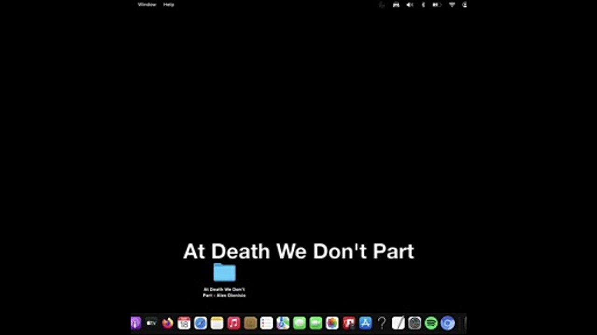Click the Wi-Fi icon in the menu bar

(452, 5)
